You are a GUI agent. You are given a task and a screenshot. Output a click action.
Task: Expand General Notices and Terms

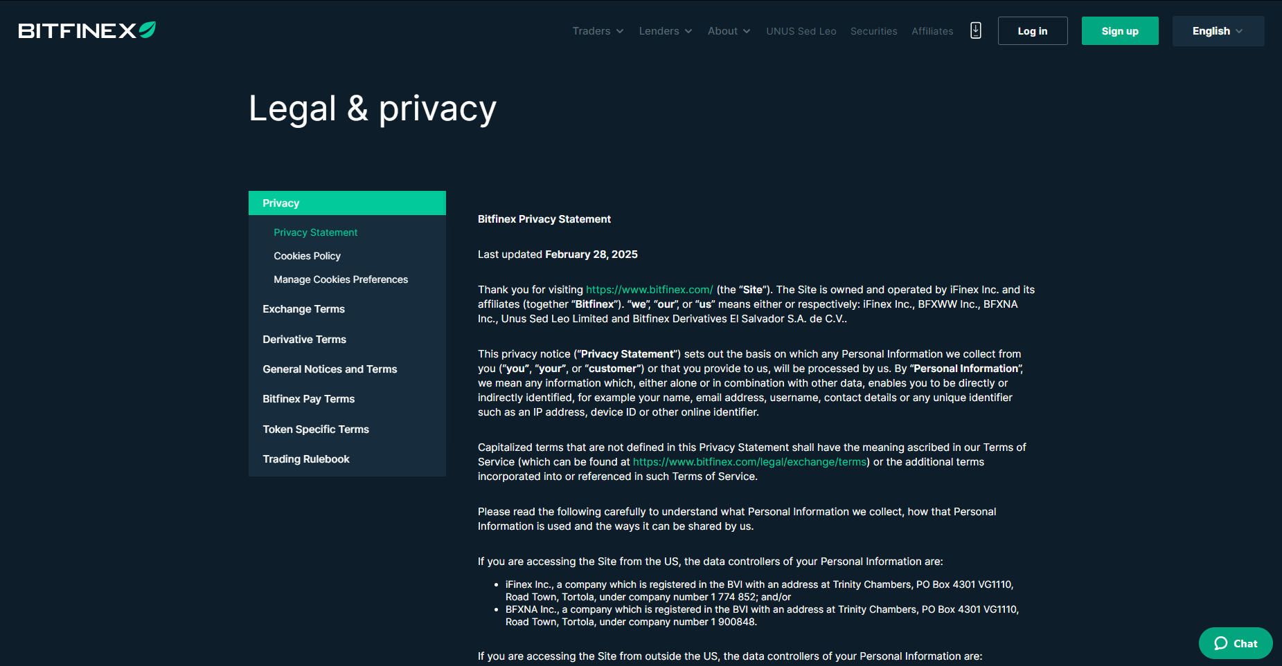[330, 369]
